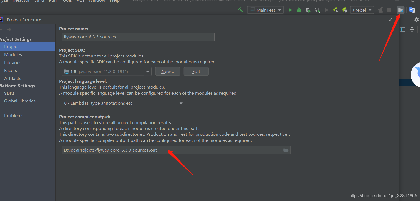Click the Platform Settings section heading
This screenshot has height=201, width=420.
(x=17, y=86)
